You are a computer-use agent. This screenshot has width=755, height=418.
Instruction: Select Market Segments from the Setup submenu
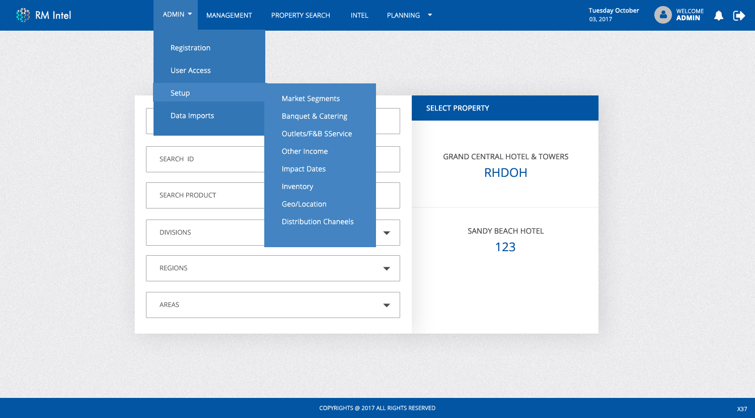click(311, 98)
